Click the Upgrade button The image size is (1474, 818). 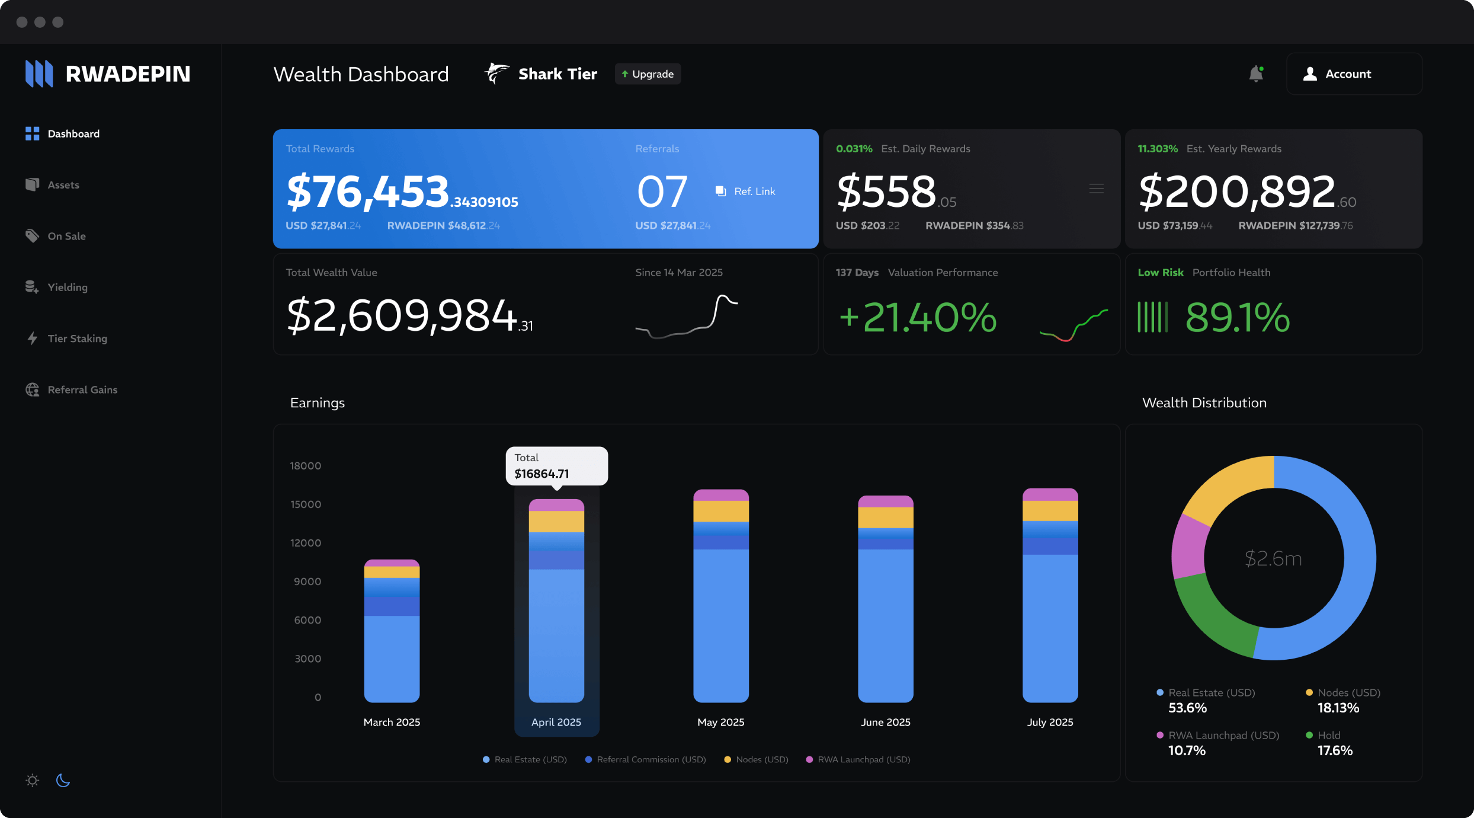648,74
